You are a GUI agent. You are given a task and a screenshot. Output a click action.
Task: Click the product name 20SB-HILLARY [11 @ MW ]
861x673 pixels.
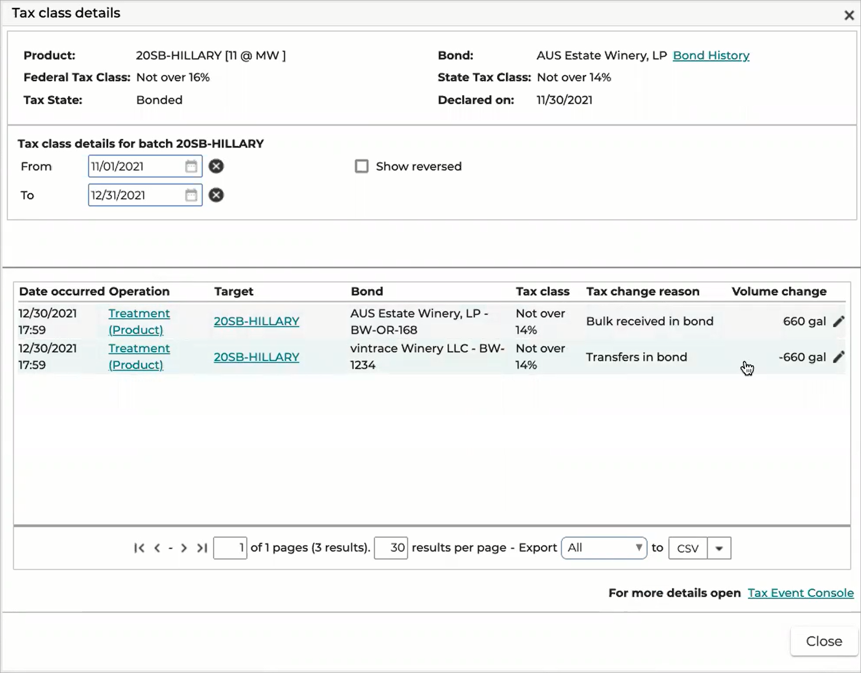point(211,55)
